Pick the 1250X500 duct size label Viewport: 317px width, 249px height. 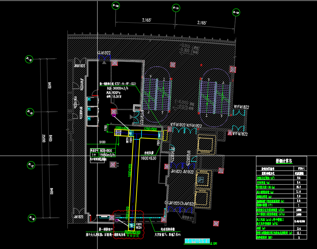150,129
